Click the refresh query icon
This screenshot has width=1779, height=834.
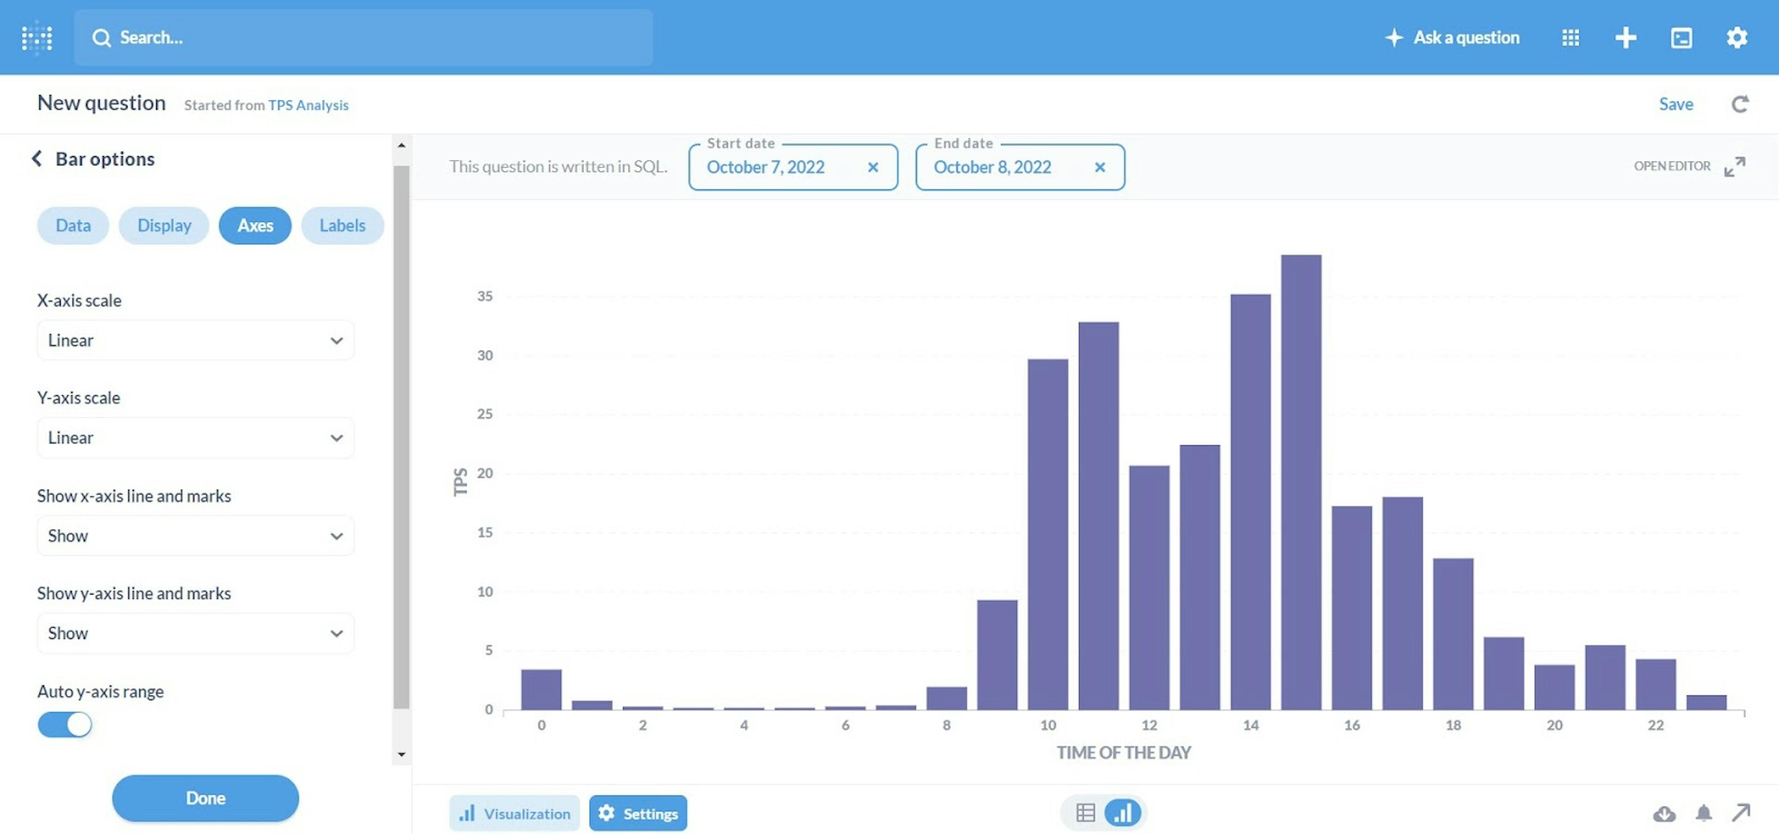pyautogui.click(x=1740, y=104)
